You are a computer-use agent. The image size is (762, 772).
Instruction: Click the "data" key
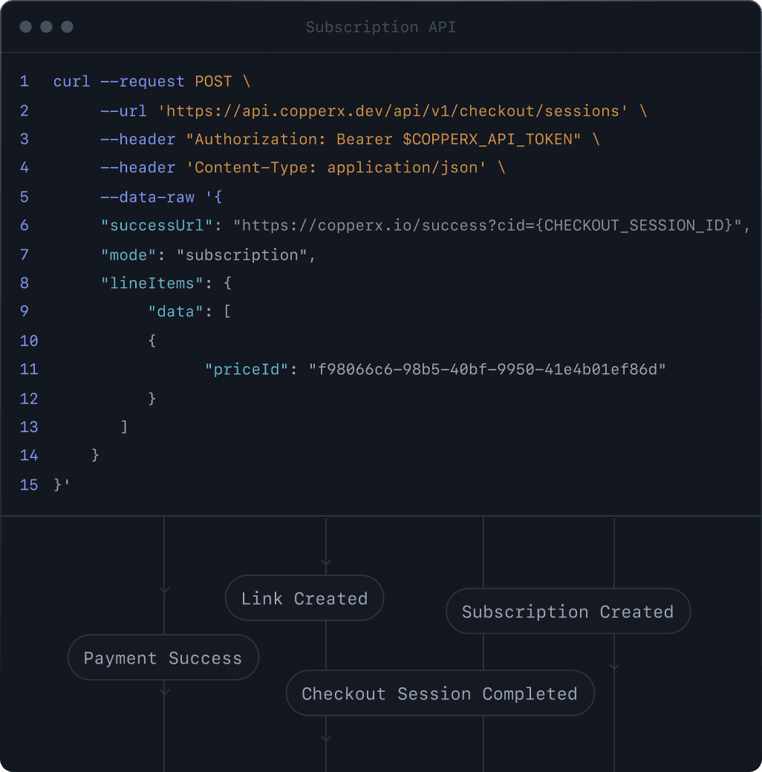coord(175,312)
